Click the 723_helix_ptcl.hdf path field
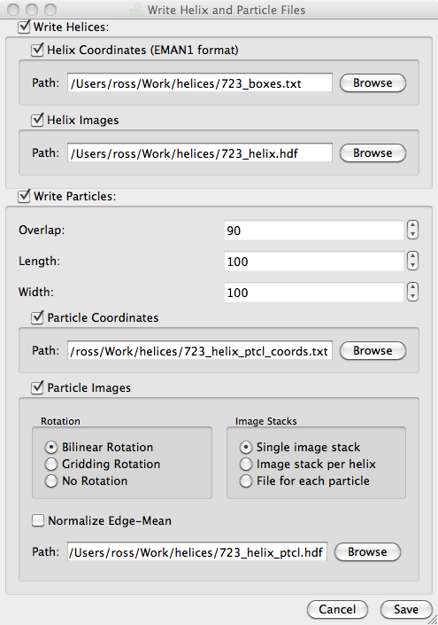This screenshot has width=438, height=625. (x=197, y=552)
